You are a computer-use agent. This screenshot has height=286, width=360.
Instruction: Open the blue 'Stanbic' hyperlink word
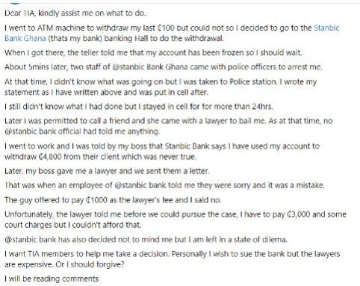(x=326, y=28)
